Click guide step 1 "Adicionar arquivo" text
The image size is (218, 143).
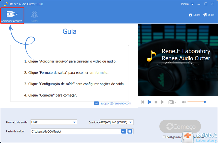pos(53,61)
